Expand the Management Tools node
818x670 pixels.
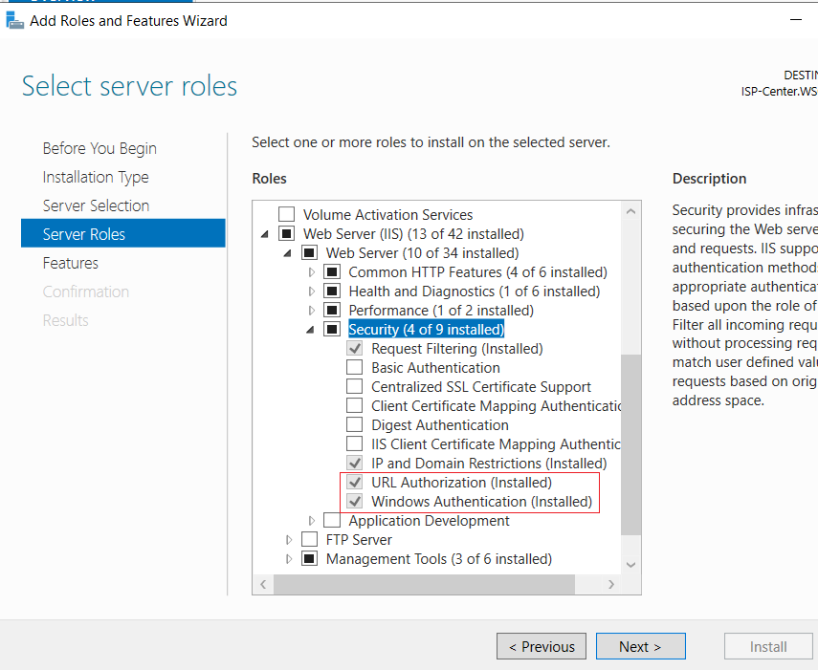pyautogui.click(x=289, y=559)
